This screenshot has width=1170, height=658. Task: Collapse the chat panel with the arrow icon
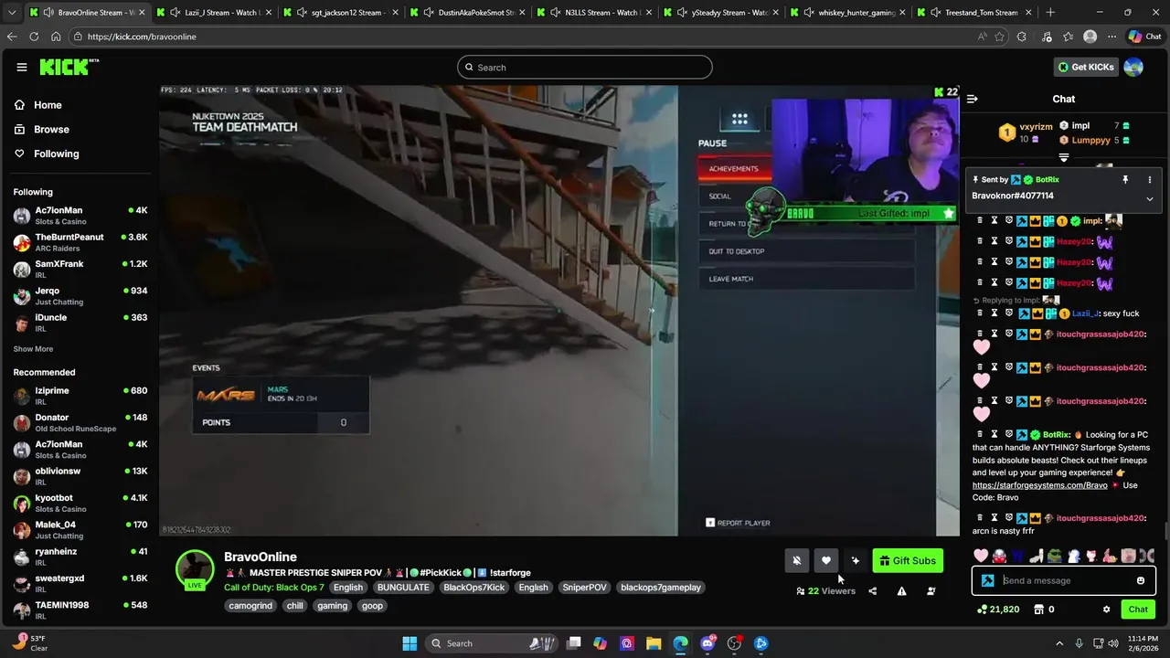[973, 99]
